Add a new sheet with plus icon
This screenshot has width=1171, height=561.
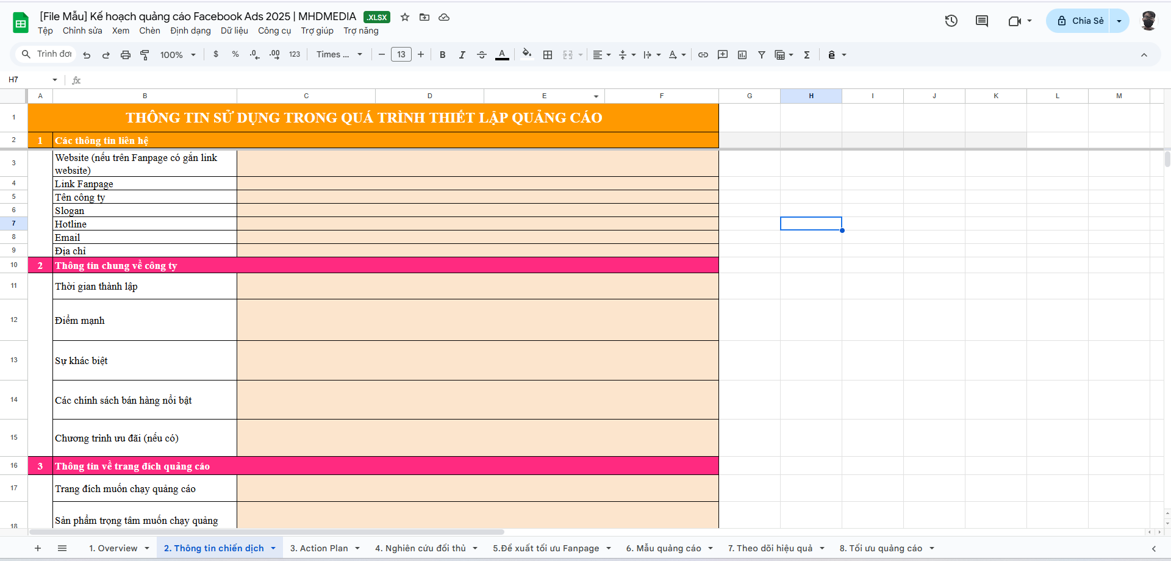pyautogui.click(x=38, y=548)
